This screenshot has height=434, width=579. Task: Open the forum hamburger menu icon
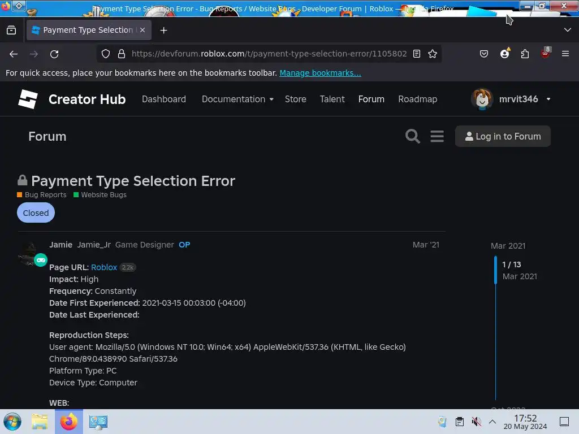pos(437,136)
